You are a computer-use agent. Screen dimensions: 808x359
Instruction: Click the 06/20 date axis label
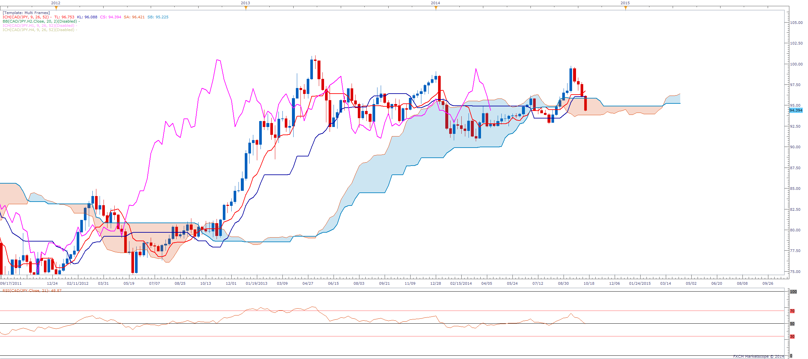click(x=717, y=283)
